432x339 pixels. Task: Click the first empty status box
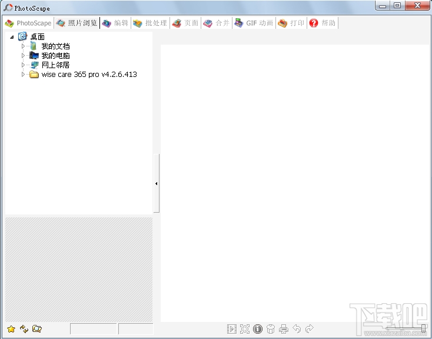coord(94,329)
